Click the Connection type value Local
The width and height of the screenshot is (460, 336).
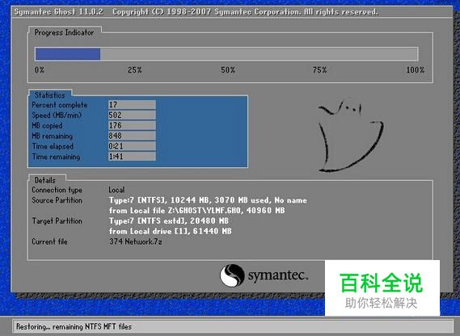(x=116, y=190)
